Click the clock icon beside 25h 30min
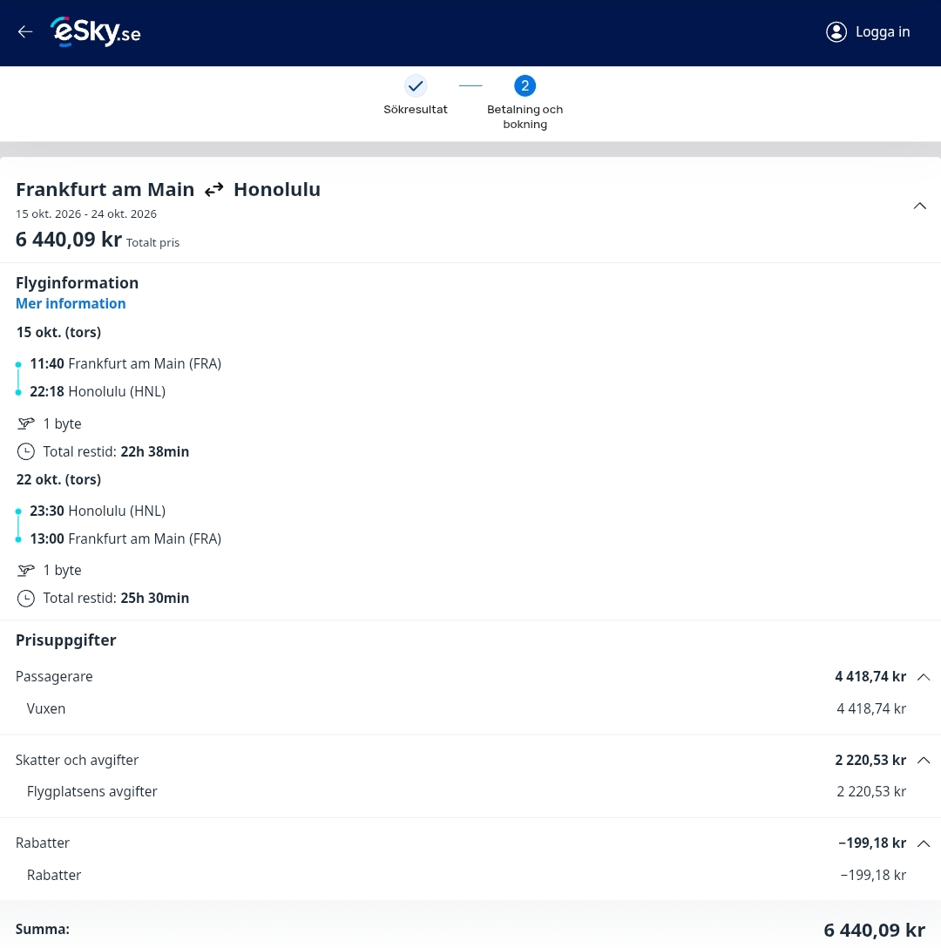This screenshot has height=948, width=941. [26, 598]
